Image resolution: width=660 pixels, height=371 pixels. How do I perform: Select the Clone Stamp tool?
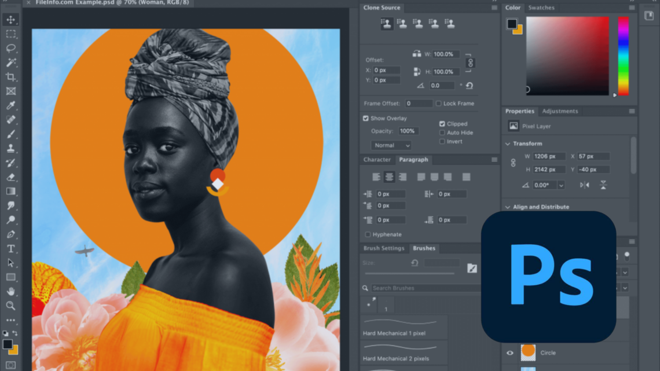pos(11,149)
